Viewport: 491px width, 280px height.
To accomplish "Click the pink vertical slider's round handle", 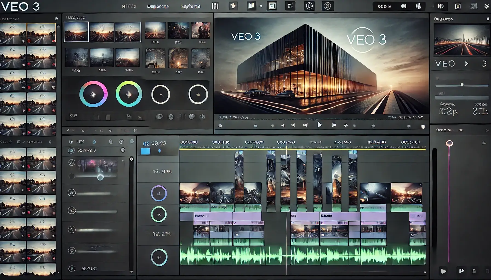I will [449, 143].
